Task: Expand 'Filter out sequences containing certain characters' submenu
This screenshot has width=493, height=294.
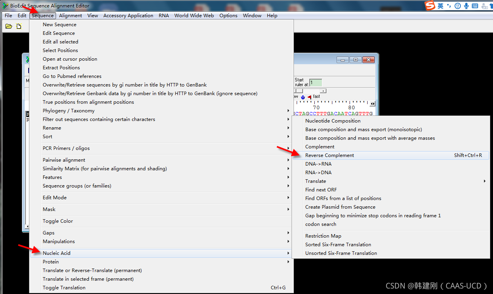Action: pyautogui.click(x=161, y=119)
